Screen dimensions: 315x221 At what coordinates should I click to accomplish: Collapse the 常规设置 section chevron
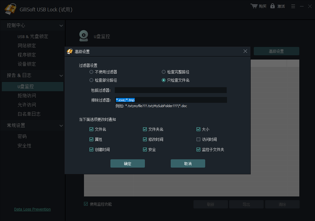click(61, 126)
